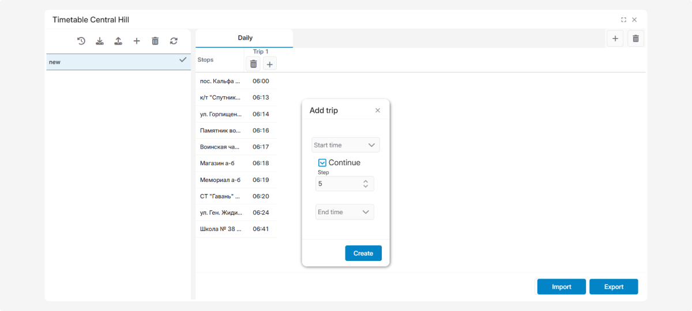Switch to the Daily tab
This screenshot has width=692, height=311.
[245, 38]
